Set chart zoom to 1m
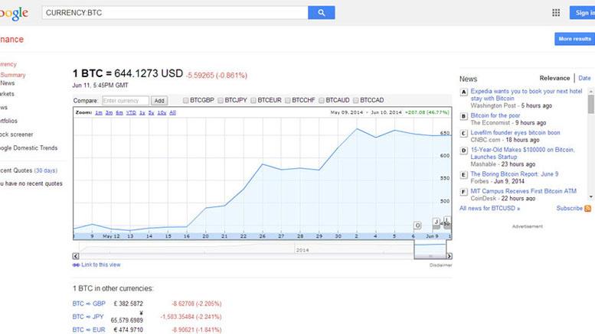 (x=99, y=113)
